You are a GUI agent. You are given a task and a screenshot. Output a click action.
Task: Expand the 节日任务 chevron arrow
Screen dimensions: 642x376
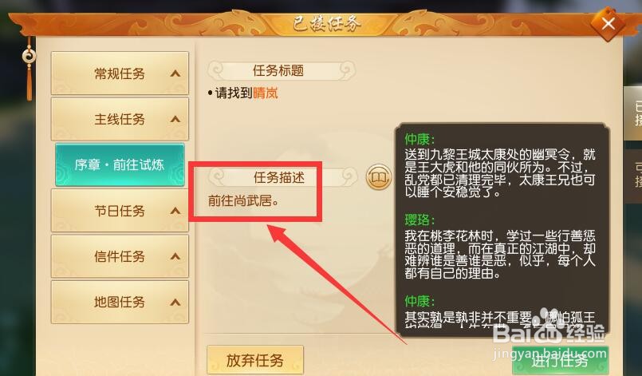click(175, 211)
